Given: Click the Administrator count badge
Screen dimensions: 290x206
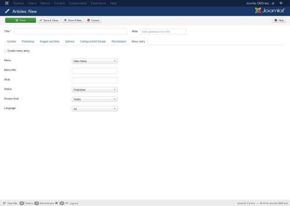Looking at the screenshot, I should pyautogui.click(x=37, y=203).
